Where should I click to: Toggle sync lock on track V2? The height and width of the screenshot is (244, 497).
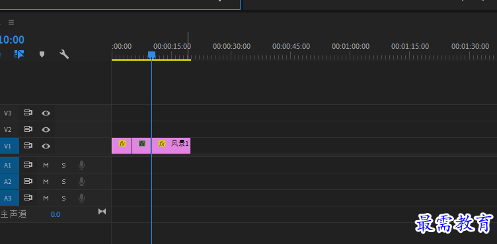(28, 129)
